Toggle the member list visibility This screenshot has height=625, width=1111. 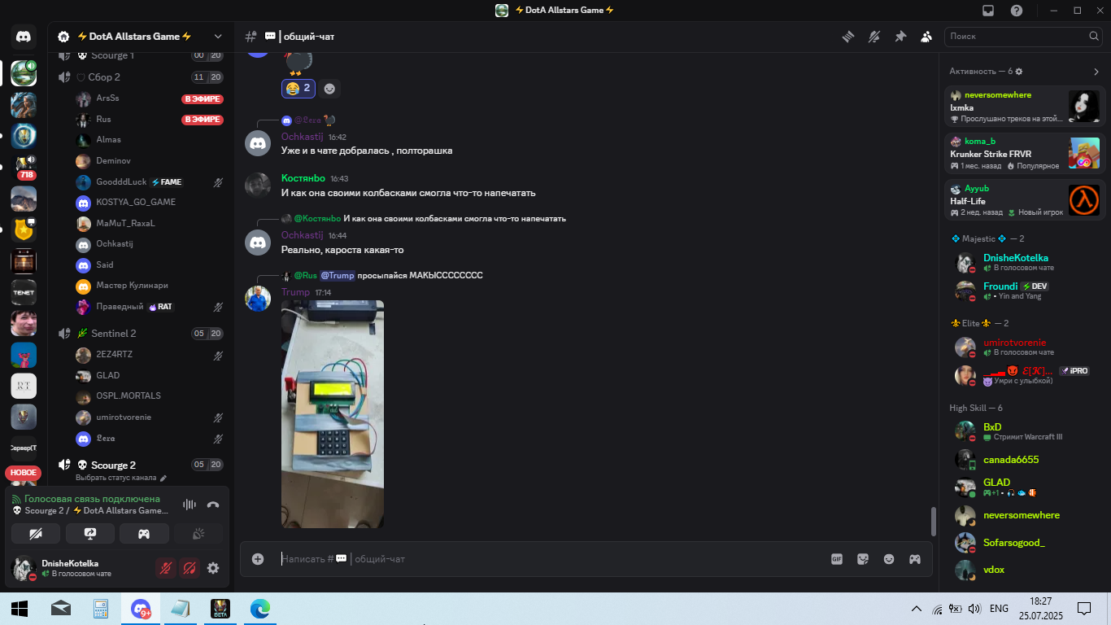pos(926,37)
